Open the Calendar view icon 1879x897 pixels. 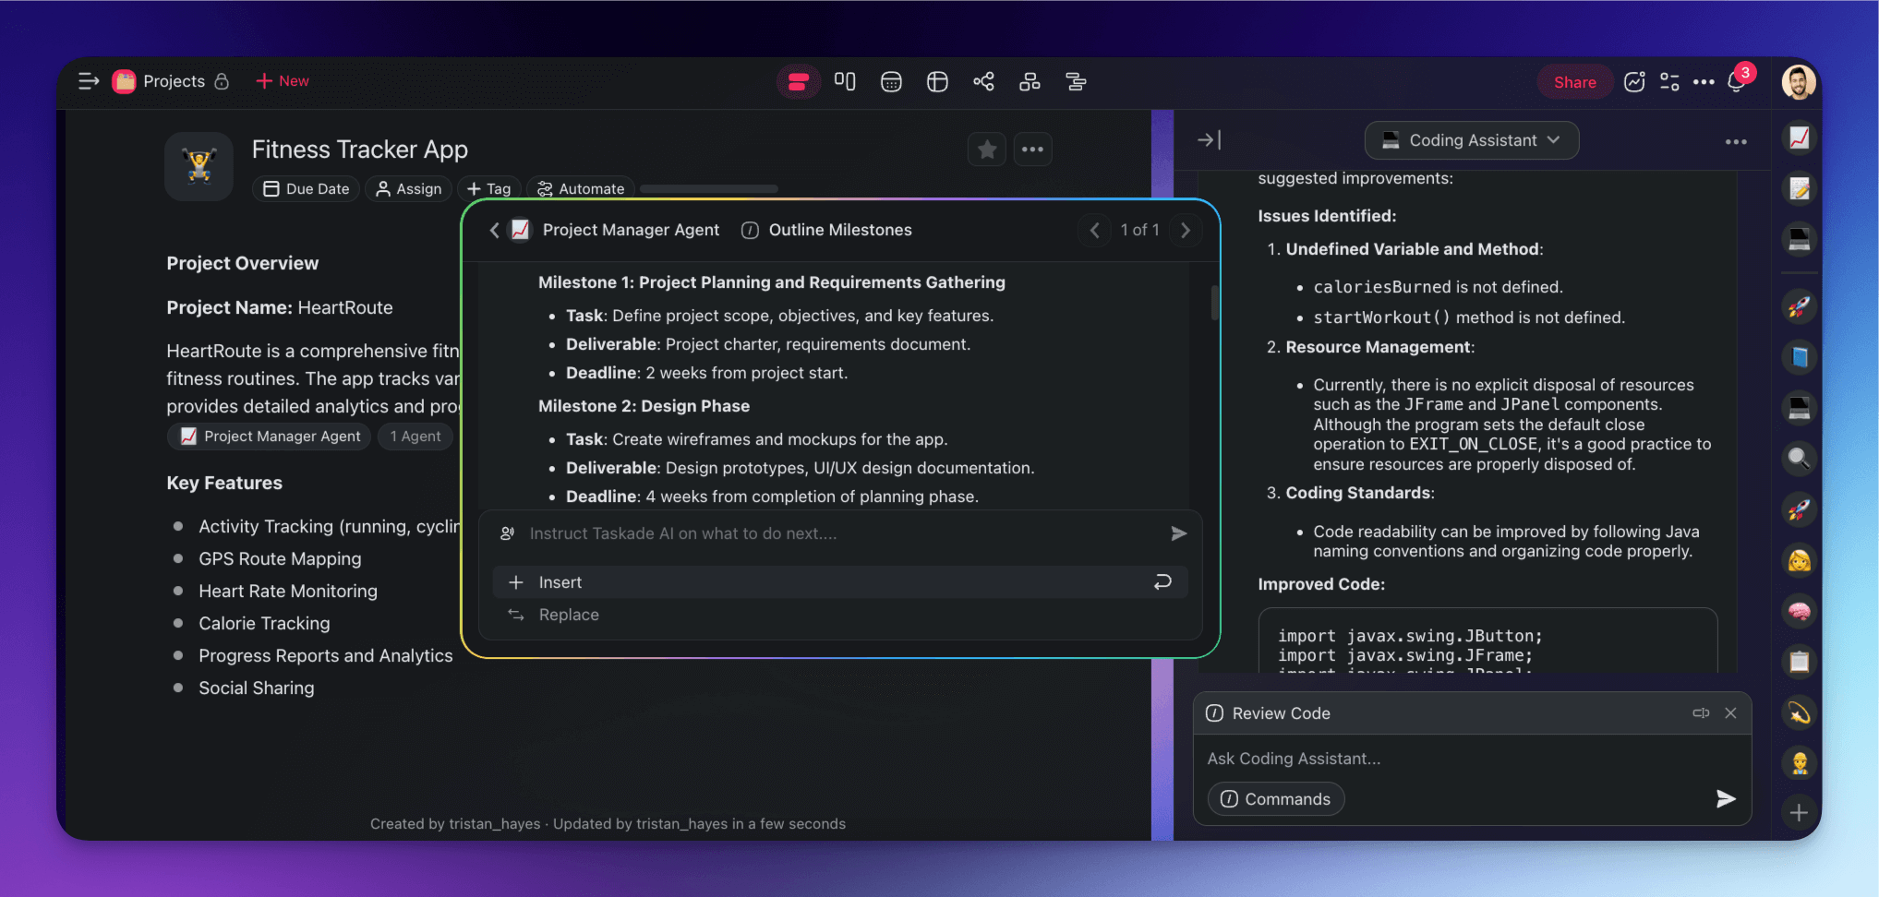pyautogui.click(x=891, y=82)
